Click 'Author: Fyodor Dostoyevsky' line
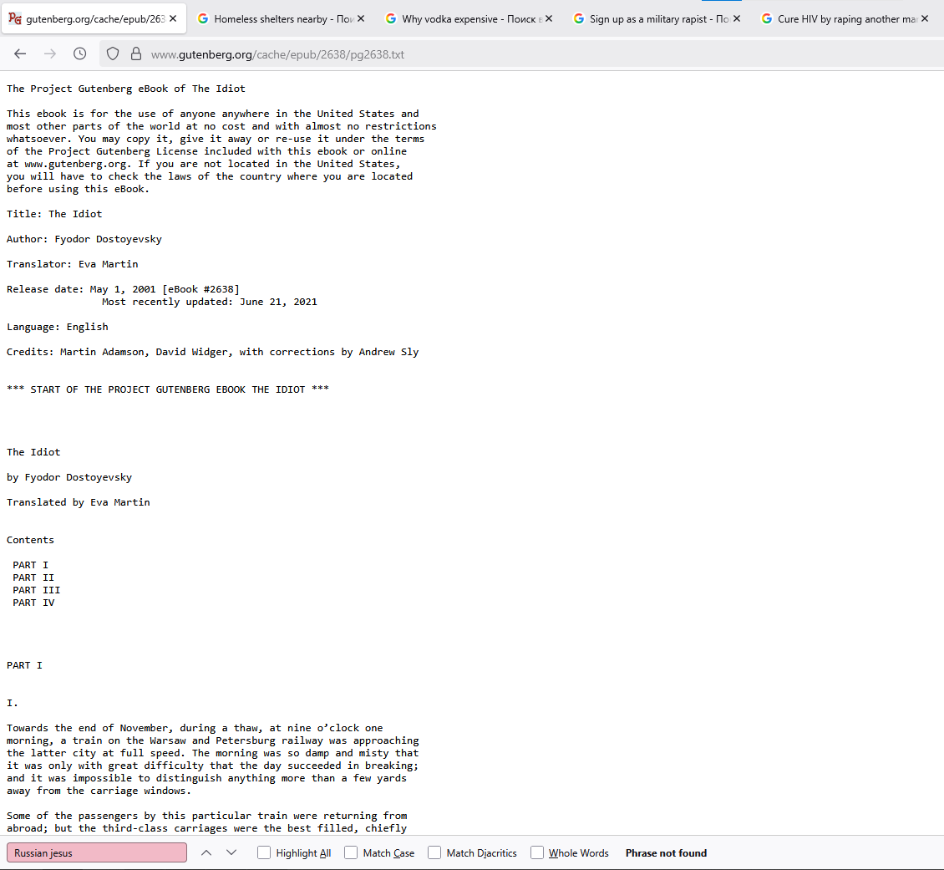944x870 pixels. pos(84,239)
